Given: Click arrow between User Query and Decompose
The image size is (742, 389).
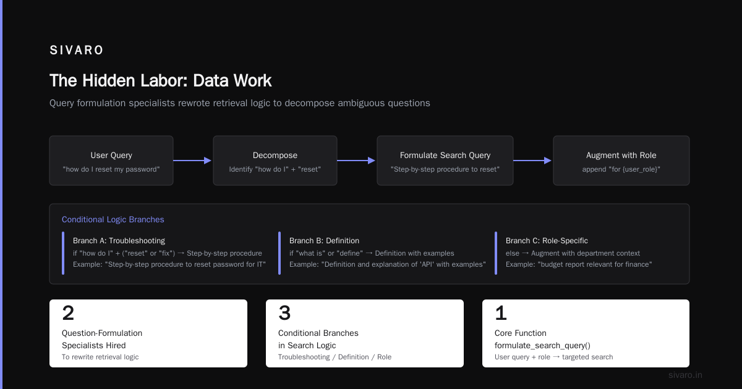Looking at the screenshot, I should point(193,161).
